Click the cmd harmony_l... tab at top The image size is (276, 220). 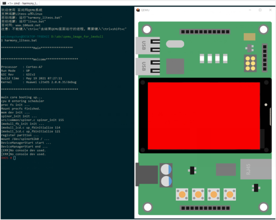tap(20, 3)
